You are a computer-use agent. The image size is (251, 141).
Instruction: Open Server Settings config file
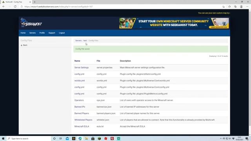[x=82, y=68]
